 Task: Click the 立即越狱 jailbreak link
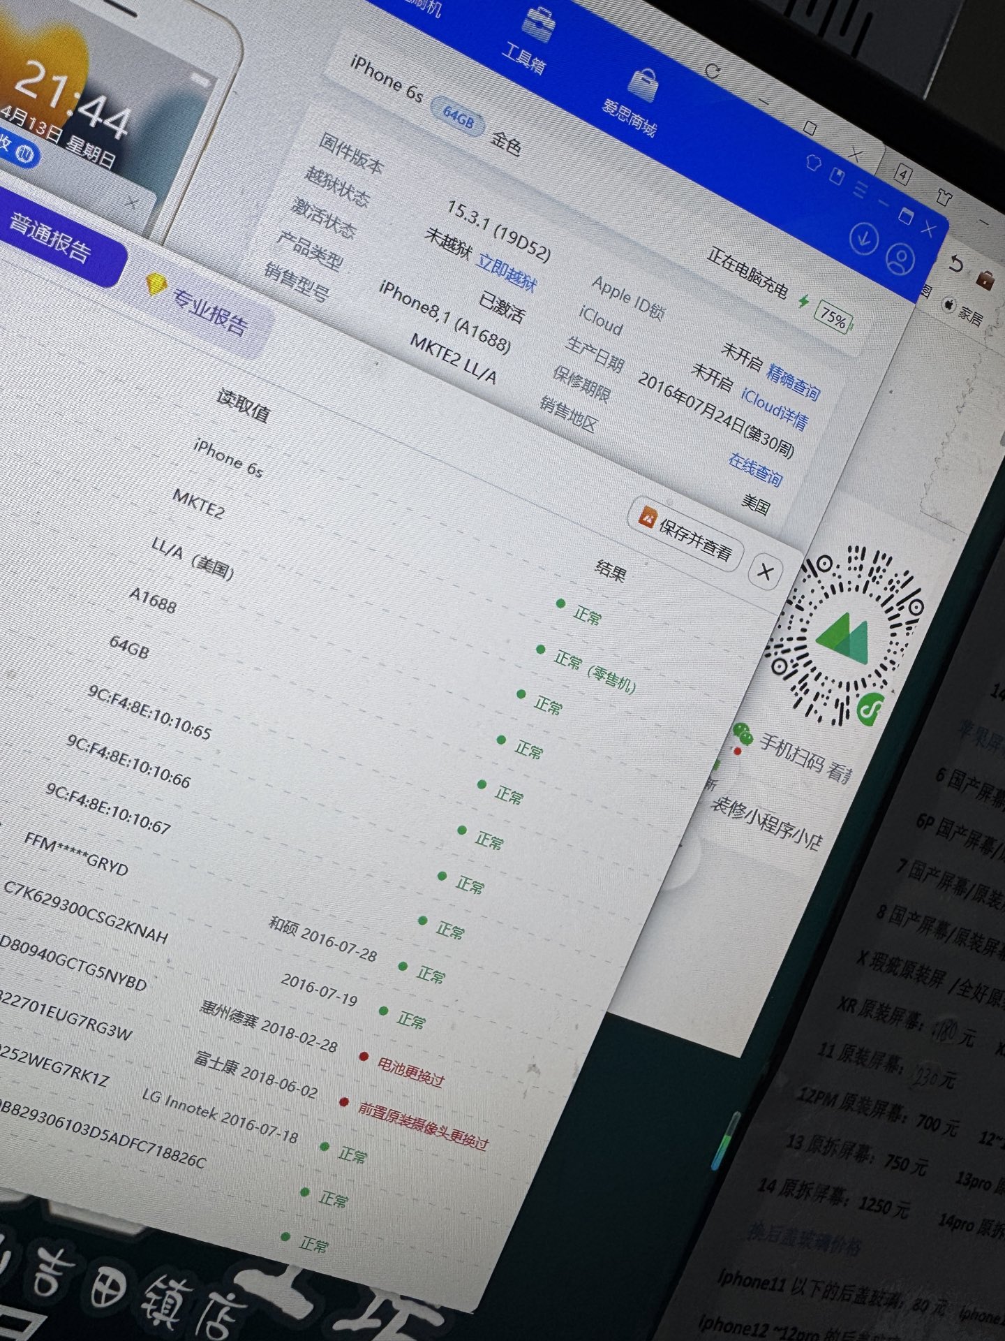pyautogui.click(x=507, y=272)
